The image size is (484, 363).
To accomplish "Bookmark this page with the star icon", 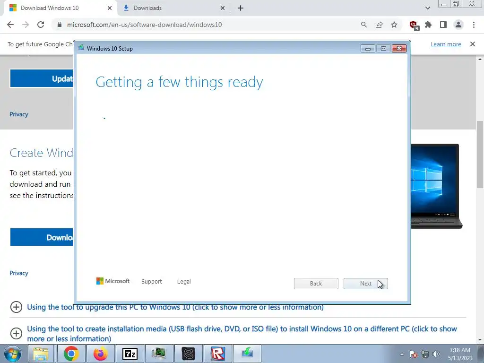I will pyautogui.click(x=394, y=25).
